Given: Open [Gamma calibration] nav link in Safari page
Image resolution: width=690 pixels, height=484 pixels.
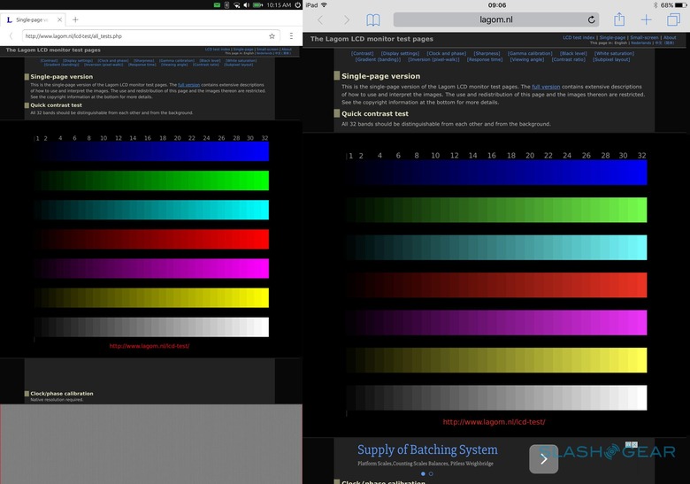Looking at the screenshot, I should pyautogui.click(x=530, y=54).
